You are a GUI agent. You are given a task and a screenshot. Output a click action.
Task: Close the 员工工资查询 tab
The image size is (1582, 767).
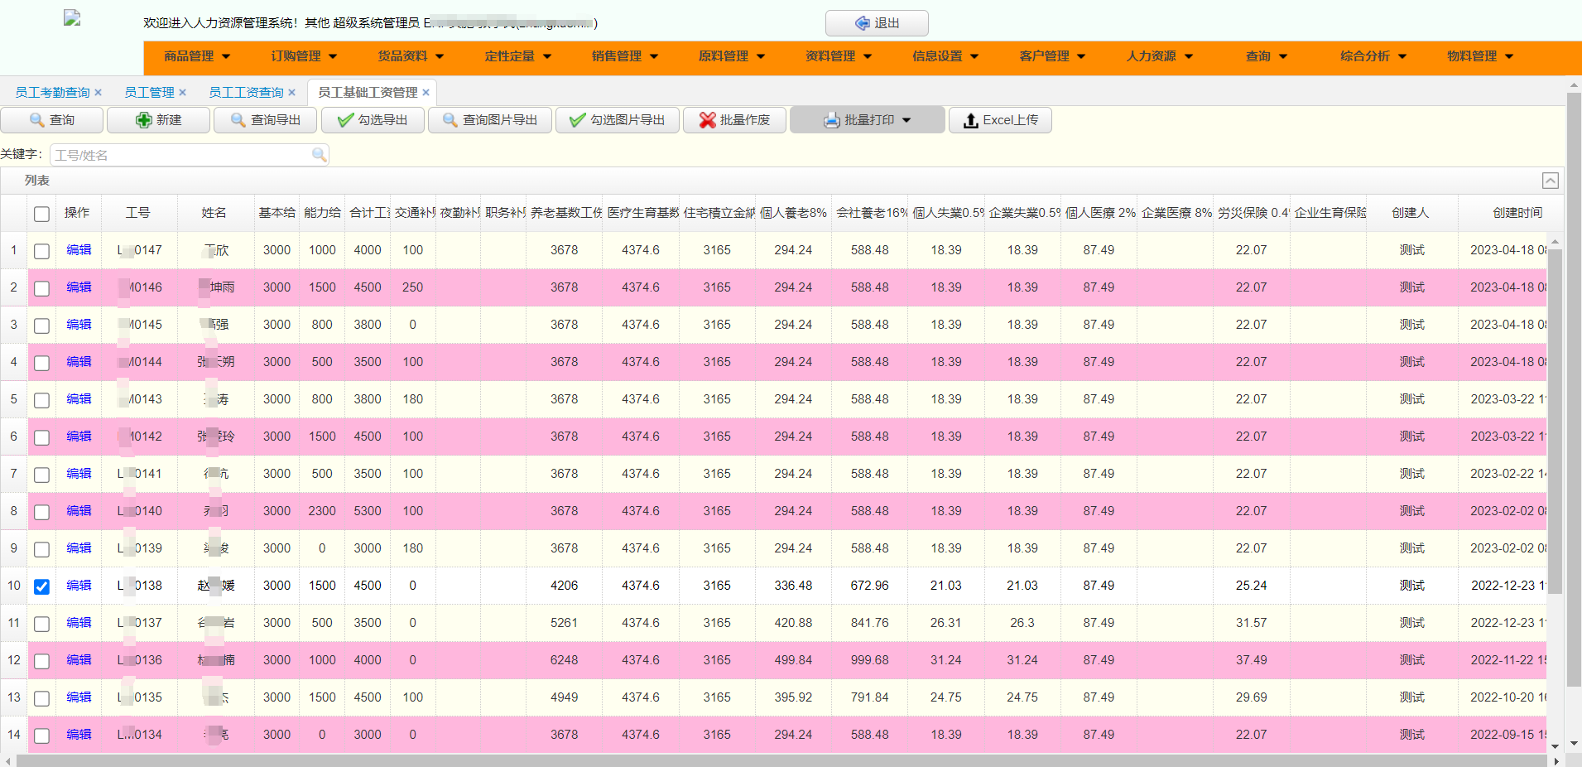pos(292,93)
